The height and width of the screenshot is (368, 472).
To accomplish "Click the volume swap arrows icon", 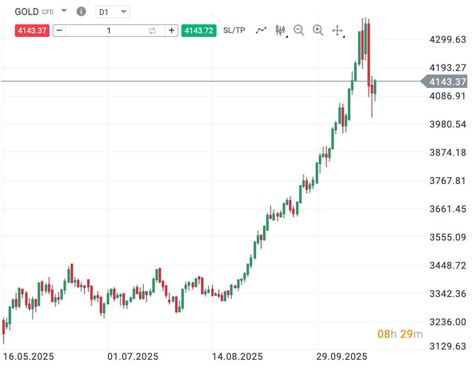I will [152, 31].
